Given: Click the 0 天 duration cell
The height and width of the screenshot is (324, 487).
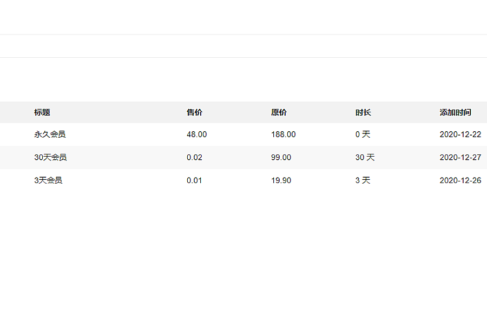Looking at the screenshot, I should tap(363, 134).
